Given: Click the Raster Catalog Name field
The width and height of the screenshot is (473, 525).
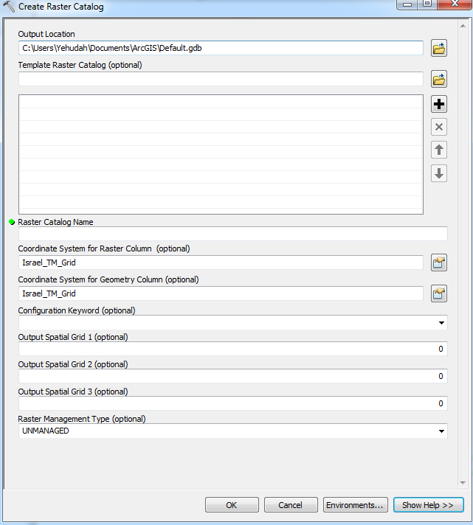Looking at the screenshot, I should point(232,234).
